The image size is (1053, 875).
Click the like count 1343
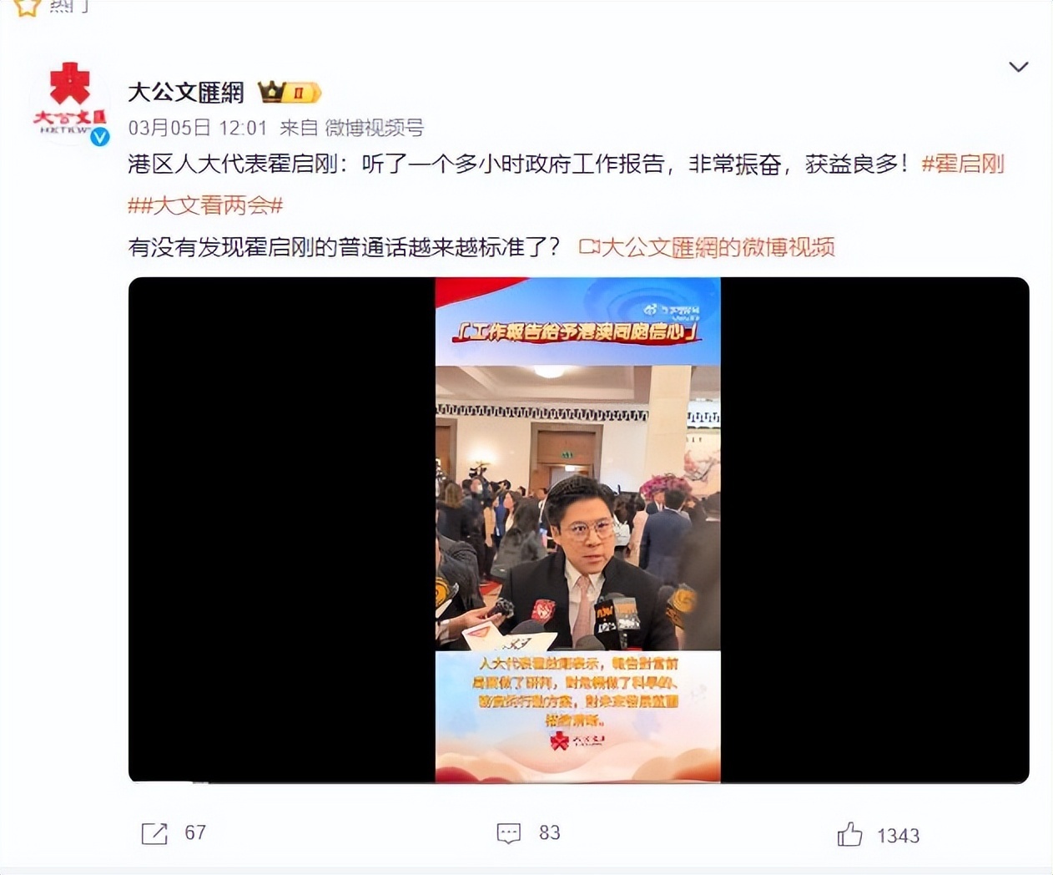point(899,836)
